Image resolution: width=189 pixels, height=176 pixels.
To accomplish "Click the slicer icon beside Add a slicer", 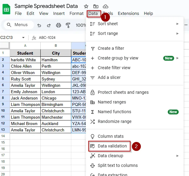I will [93, 77].
